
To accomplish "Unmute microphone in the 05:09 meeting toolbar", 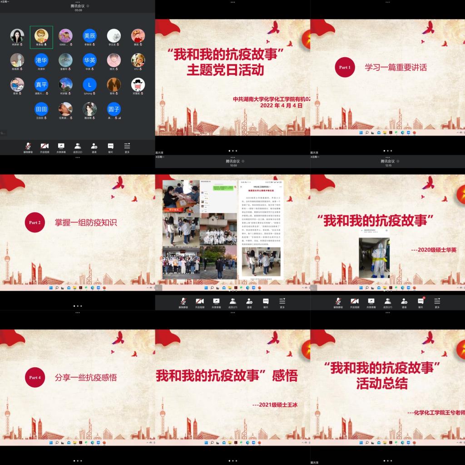I will pos(28,146).
